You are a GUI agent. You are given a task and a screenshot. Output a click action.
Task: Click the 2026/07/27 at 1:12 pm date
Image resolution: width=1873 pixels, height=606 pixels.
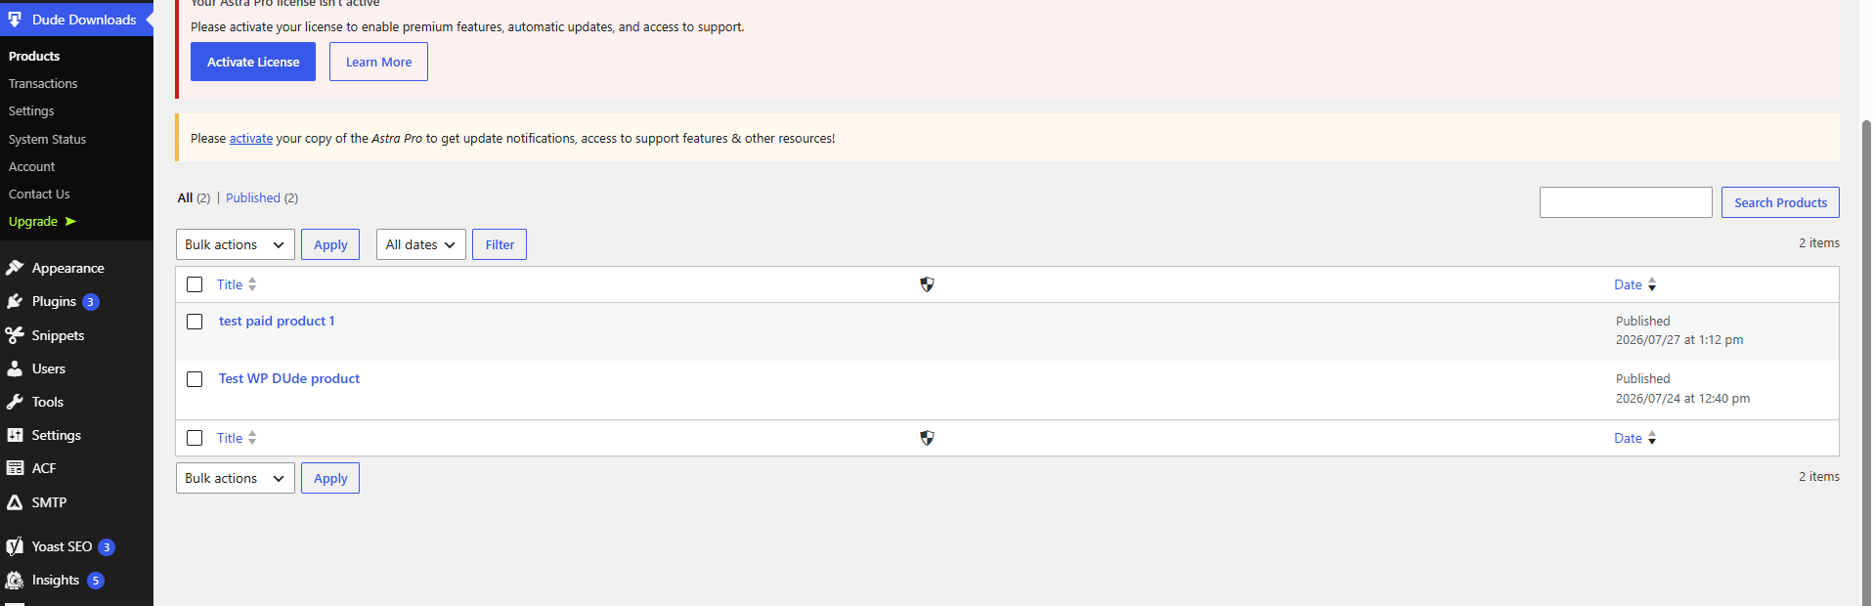click(1679, 340)
